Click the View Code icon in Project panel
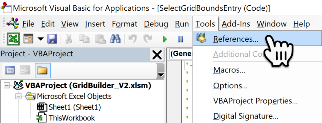This screenshot has width=322, height=123. [10, 70]
